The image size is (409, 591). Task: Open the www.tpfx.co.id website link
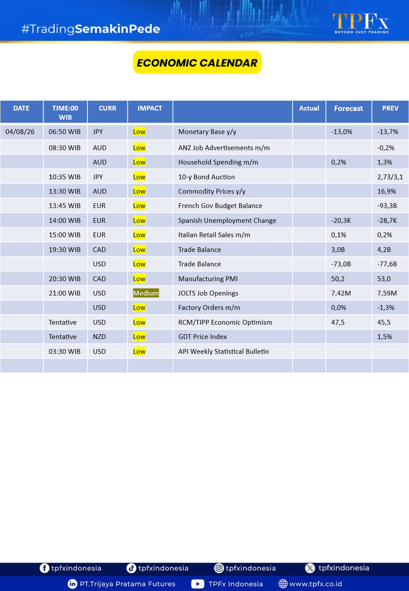[315, 584]
